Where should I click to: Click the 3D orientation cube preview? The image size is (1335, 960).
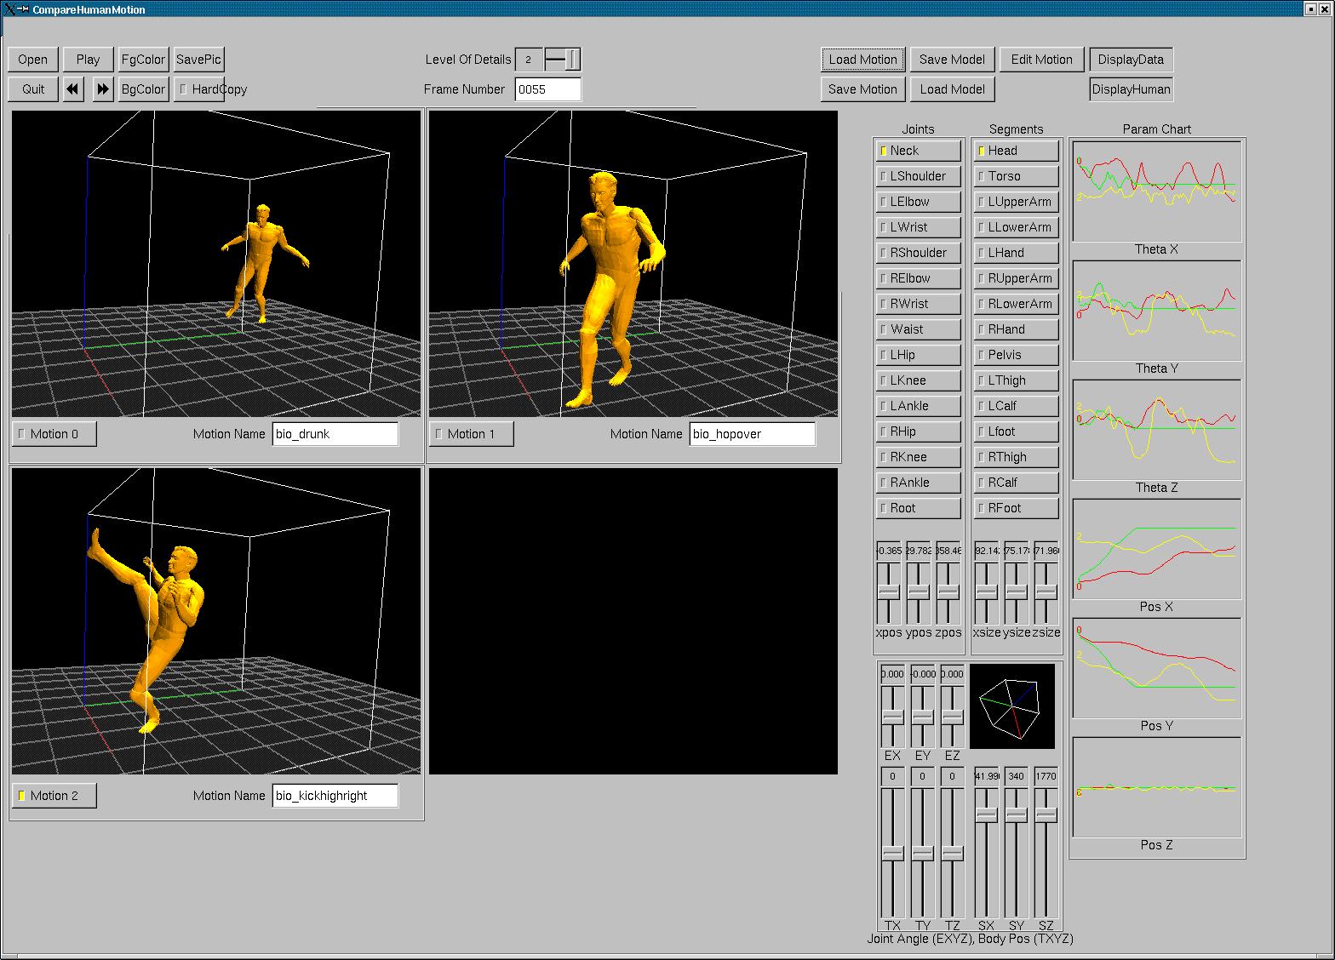point(1011,706)
